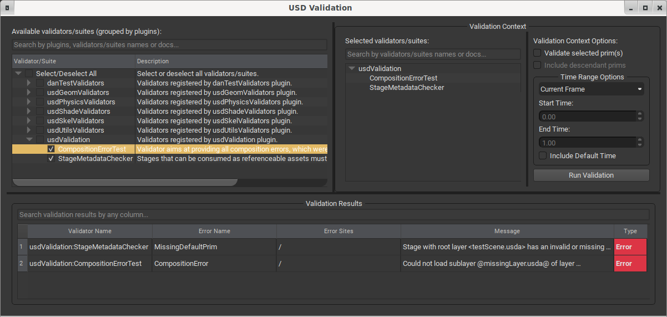
Task: Open the window menu icon in title bar
Action: click(7, 8)
